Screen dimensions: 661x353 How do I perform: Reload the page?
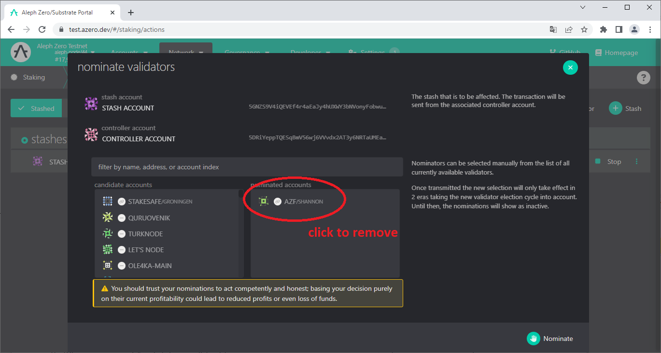(42, 29)
